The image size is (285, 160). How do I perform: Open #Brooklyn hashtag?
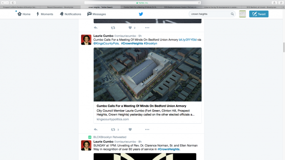pyautogui.click(x=150, y=43)
